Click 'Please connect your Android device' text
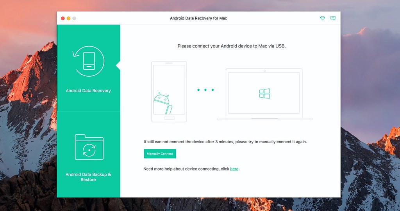Viewport: 400px width, 211px height. click(x=232, y=46)
